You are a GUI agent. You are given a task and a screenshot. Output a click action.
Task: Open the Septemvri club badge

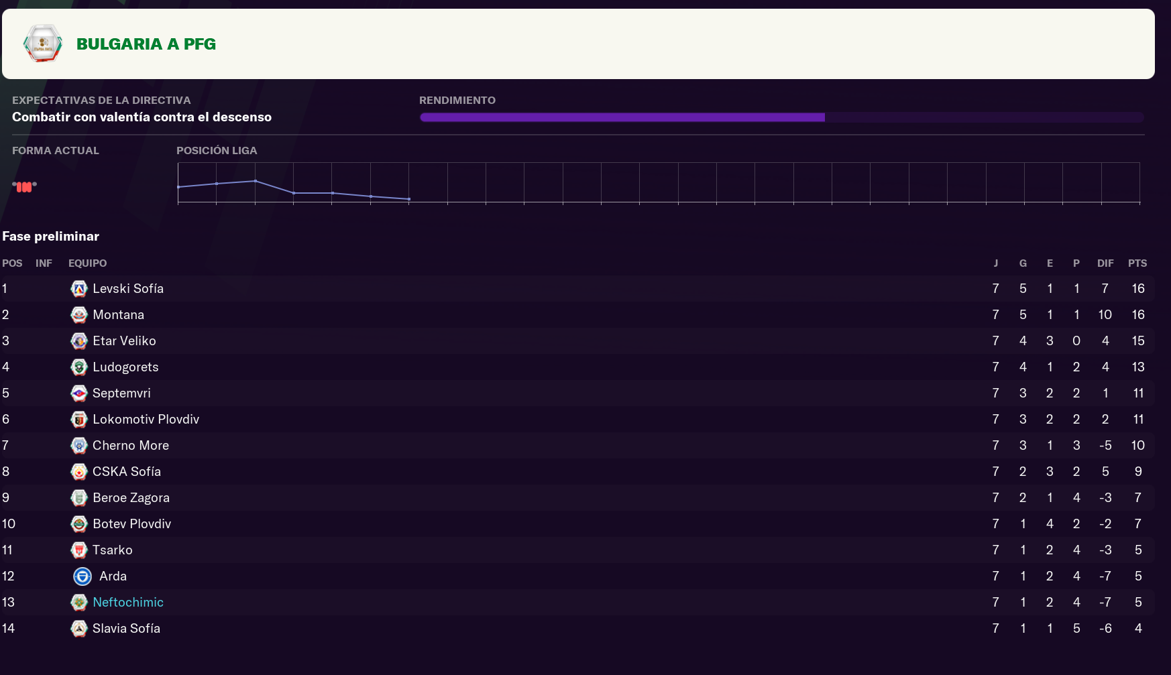point(79,393)
